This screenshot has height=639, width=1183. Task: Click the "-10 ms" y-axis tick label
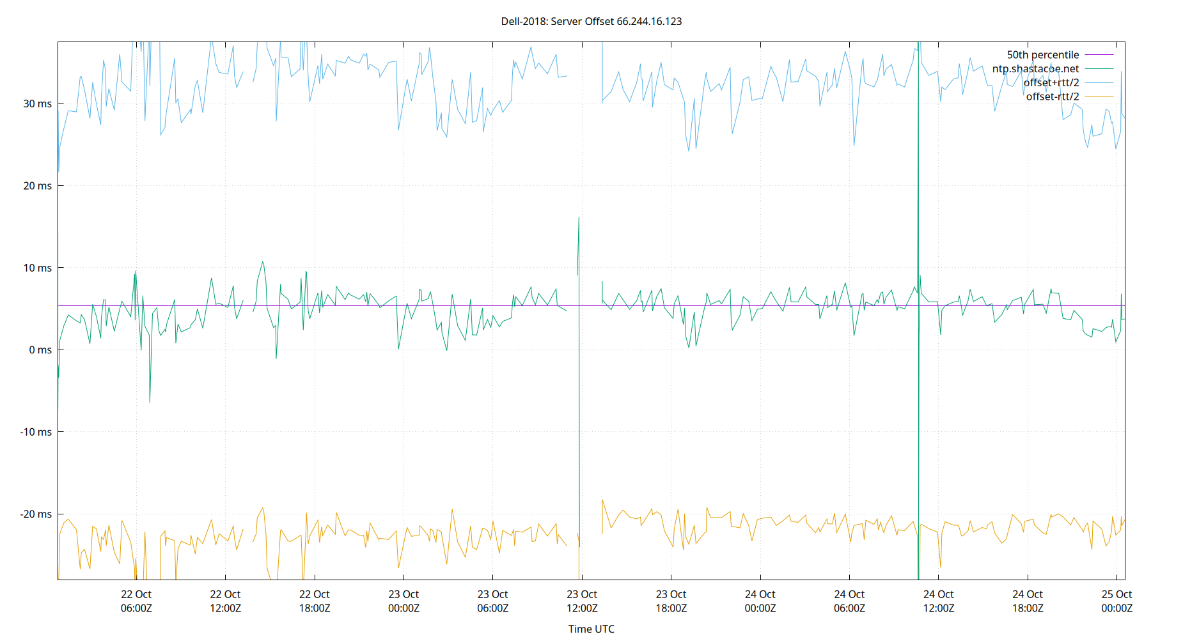click(x=36, y=432)
